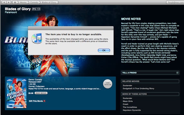The image size is (184, 115).
Task: Select the Blades of Glory breadcrumb
Action: point(49,2)
